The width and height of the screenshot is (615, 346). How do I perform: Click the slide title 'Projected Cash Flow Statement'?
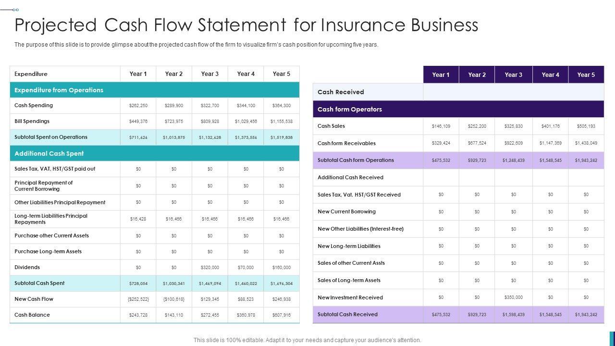click(x=246, y=25)
